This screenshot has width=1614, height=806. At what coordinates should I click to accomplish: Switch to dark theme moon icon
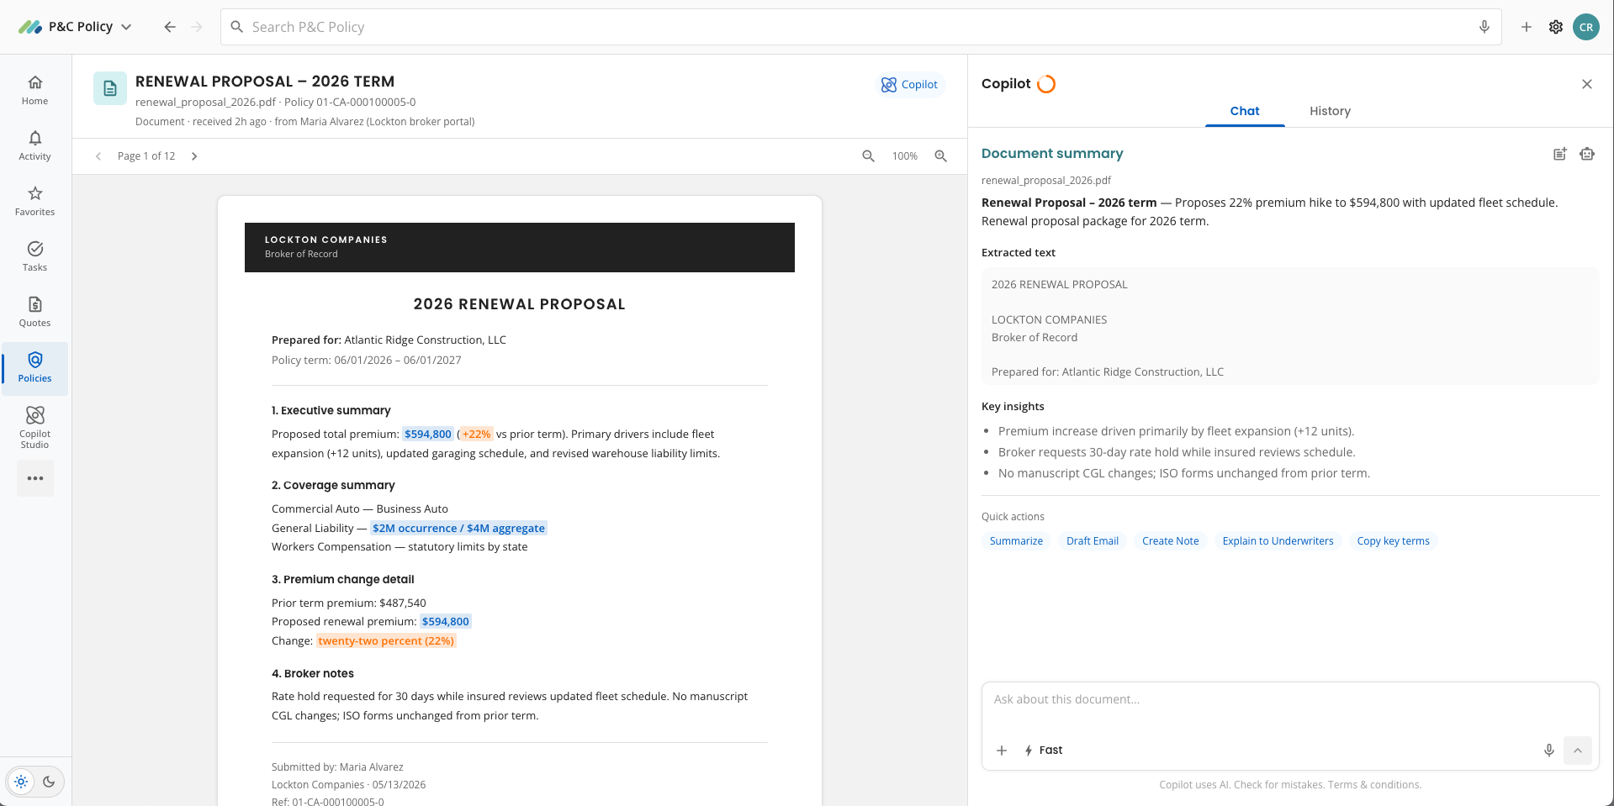tap(49, 782)
